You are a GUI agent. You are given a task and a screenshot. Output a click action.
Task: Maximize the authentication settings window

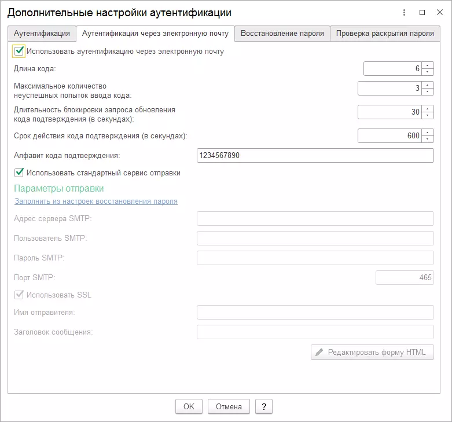pos(422,12)
